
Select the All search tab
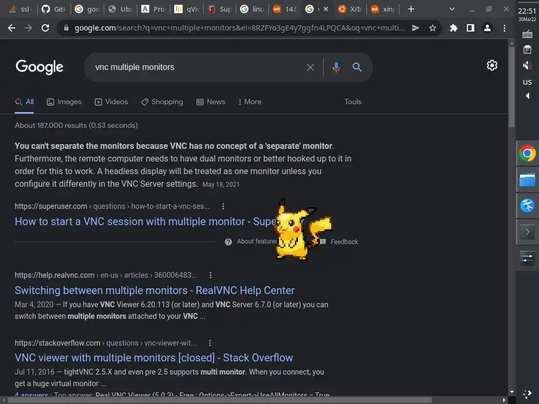(x=24, y=102)
